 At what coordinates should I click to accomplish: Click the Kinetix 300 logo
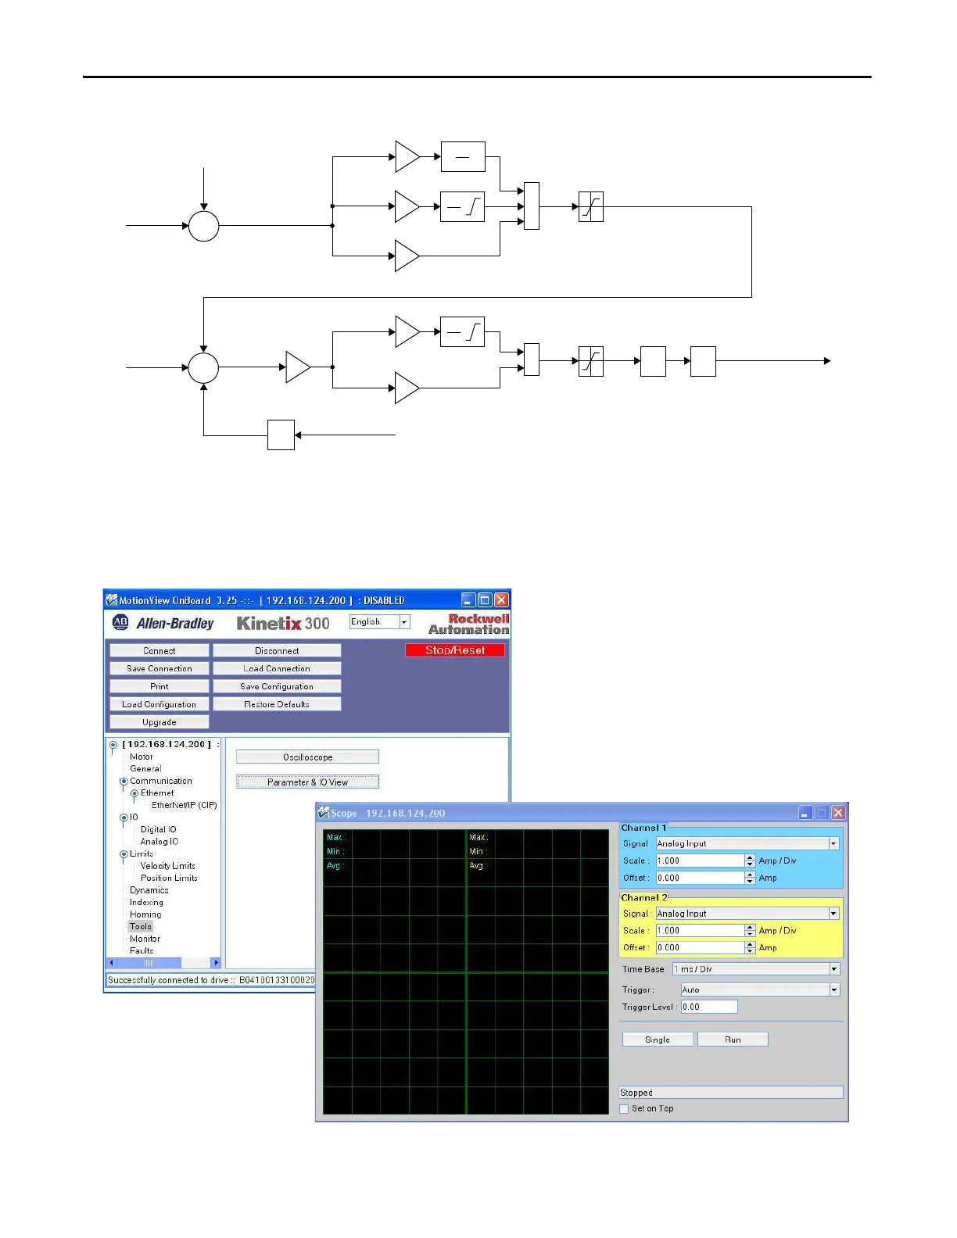pyautogui.click(x=283, y=623)
